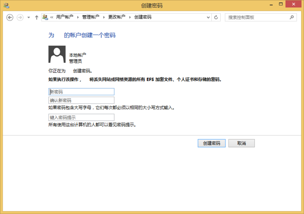The image size is (304, 214).
Task: Expand the arrow after 用户帐户
Action: pos(78,17)
